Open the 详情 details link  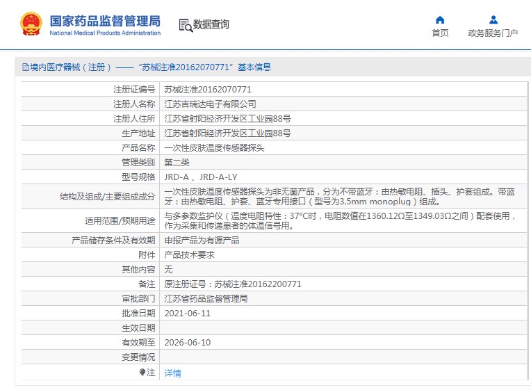(172, 373)
